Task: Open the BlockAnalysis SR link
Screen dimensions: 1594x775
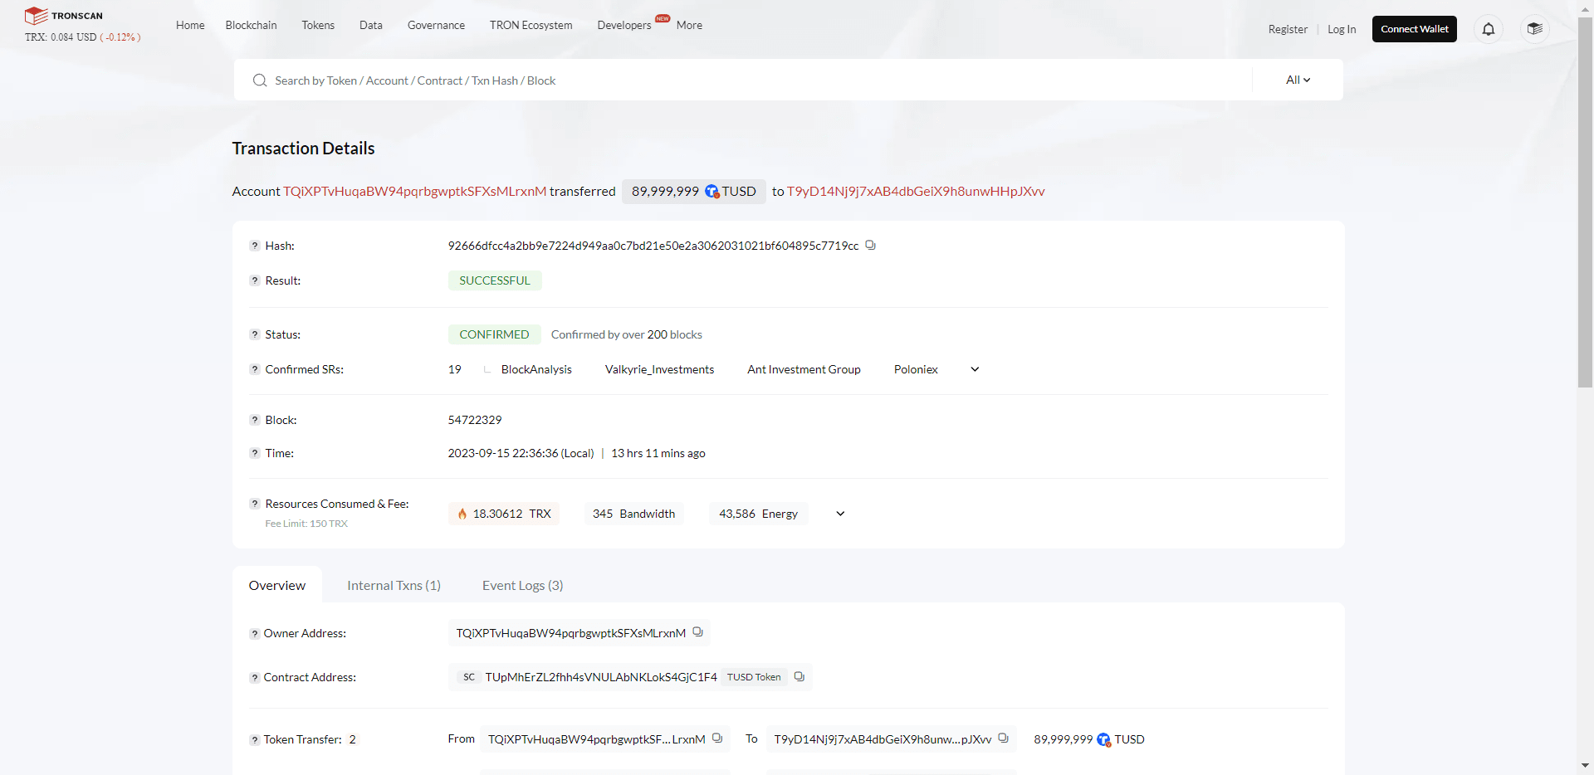Action: 536,369
